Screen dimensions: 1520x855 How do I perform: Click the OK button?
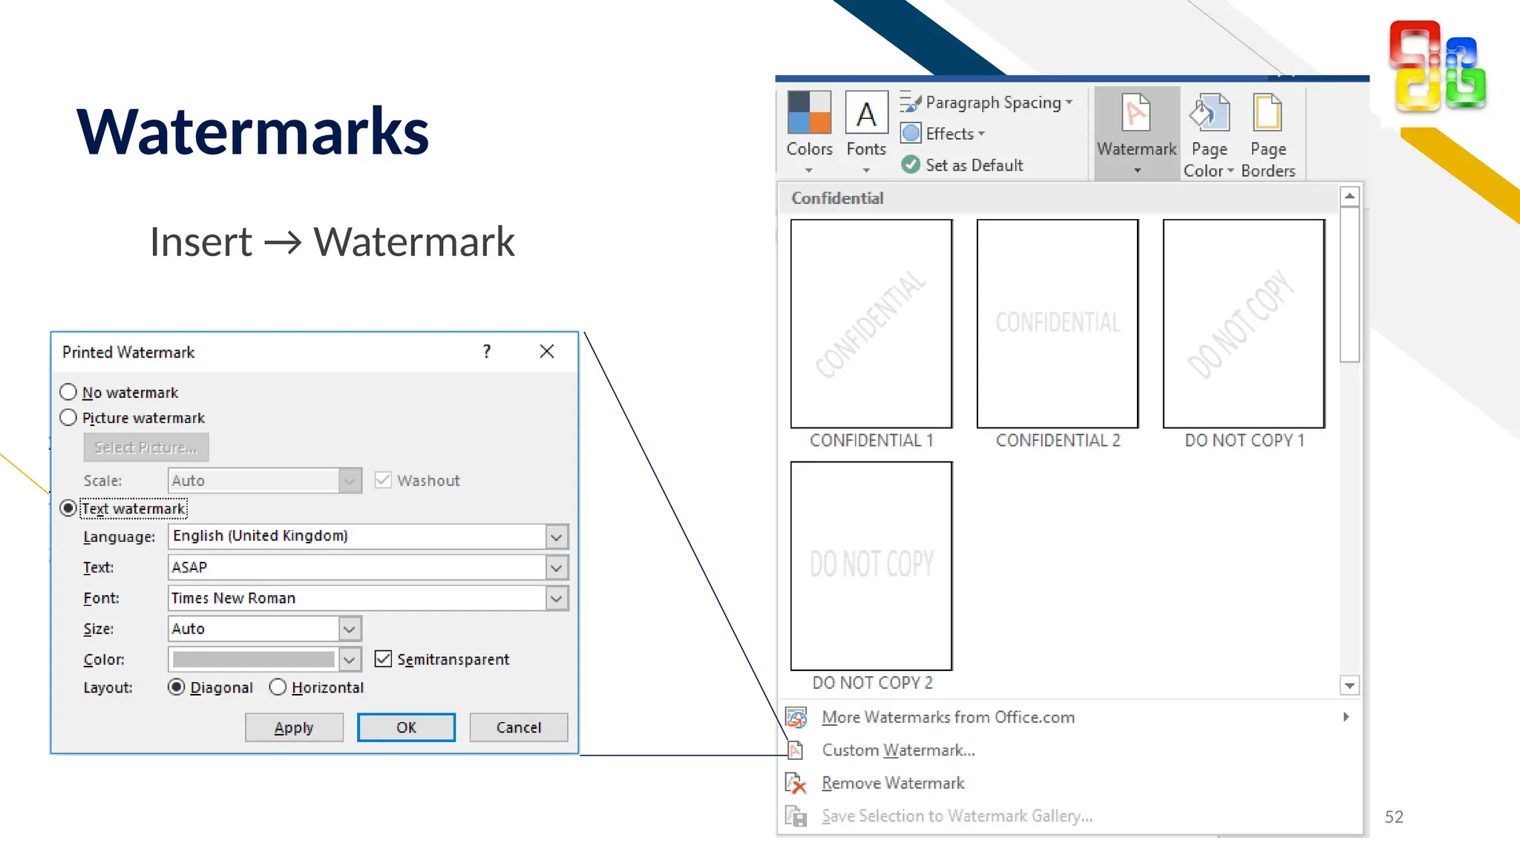click(x=406, y=727)
